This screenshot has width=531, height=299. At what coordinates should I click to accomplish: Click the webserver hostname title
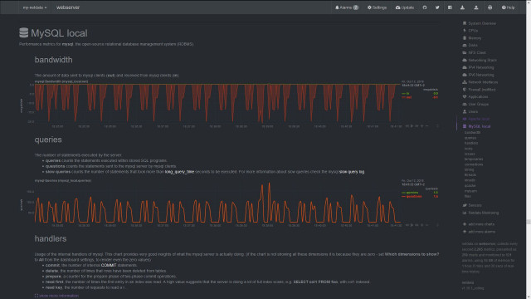pos(68,7)
